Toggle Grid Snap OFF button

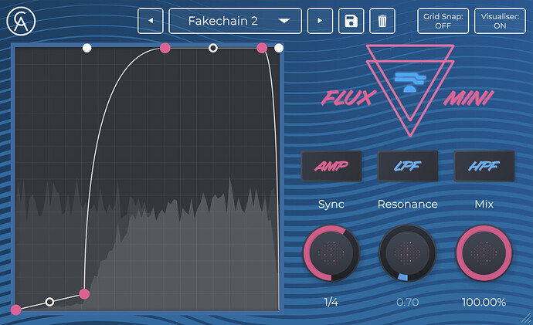443,21
